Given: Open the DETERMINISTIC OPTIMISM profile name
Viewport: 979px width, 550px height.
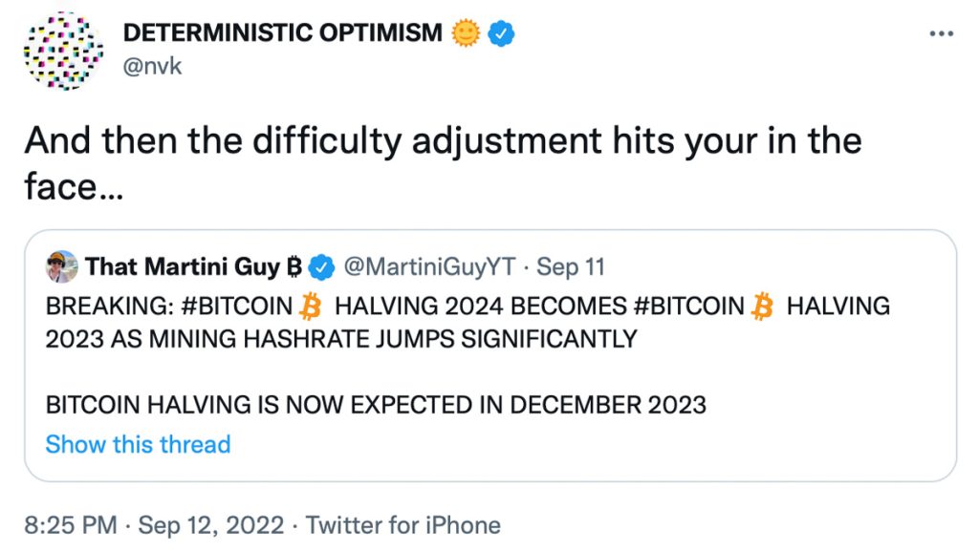Looking at the screenshot, I should (x=283, y=33).
